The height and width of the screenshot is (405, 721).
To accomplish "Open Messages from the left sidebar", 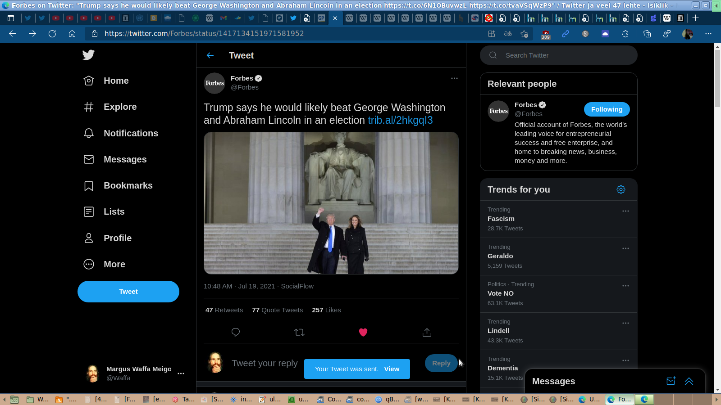I will [x=115, y=159].
